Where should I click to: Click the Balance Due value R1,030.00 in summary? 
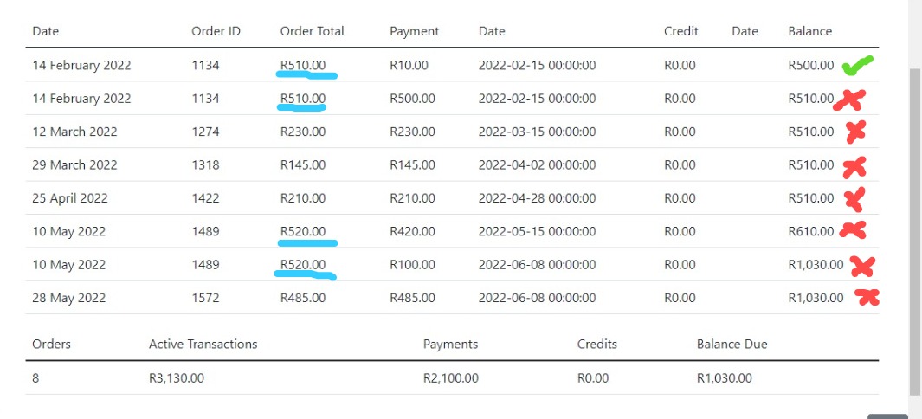pyautogui.click(x=725, y=377)
